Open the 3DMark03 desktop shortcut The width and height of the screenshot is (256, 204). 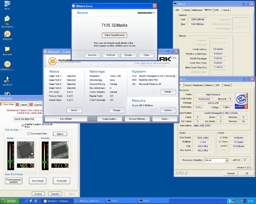(x=7, y=34)
